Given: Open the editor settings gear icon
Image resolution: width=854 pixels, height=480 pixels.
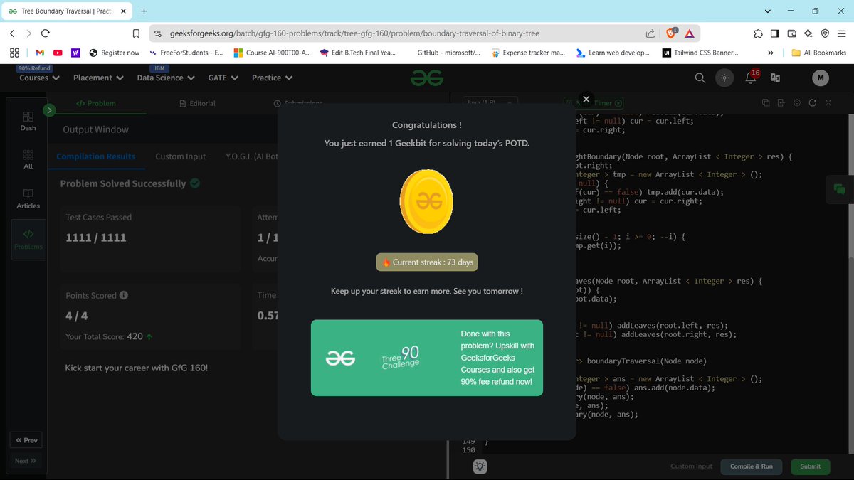Looking at the screenshot, I should (797, 103).
